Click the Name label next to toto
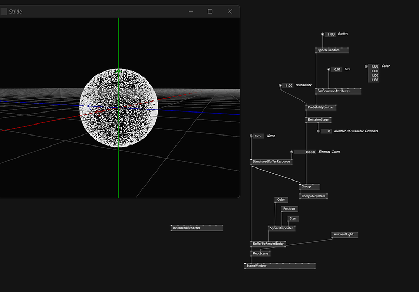 tap(271, 136)
